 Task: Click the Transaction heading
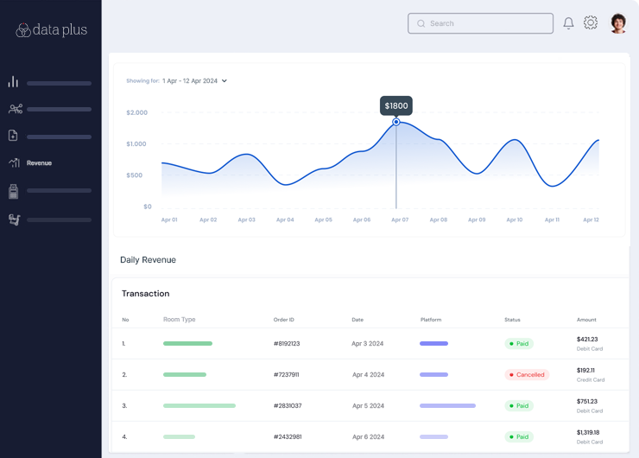[145, 294]
